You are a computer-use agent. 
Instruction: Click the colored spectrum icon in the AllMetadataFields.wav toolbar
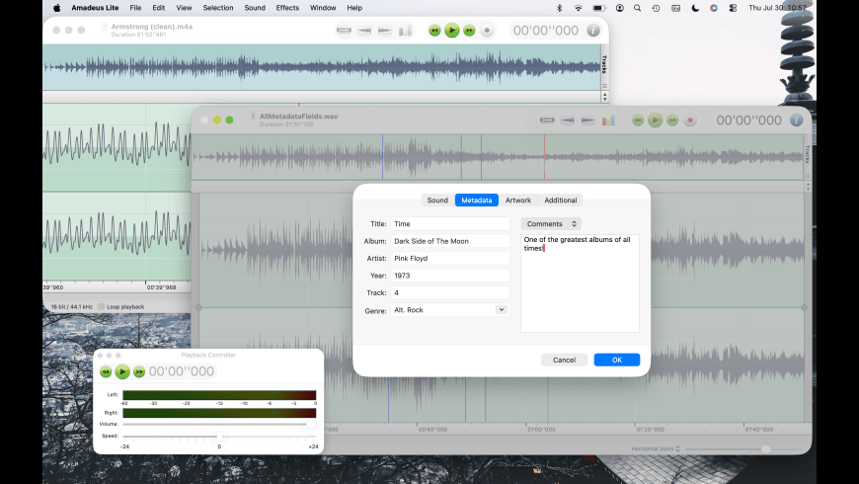[608, 121]
